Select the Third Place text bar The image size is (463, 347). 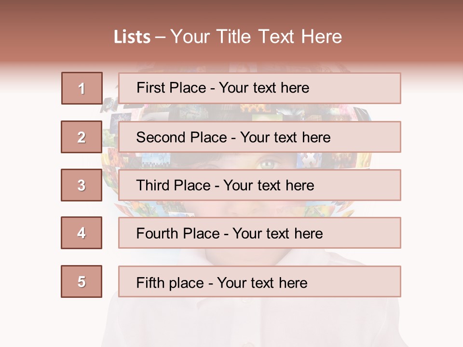[259, 185]
